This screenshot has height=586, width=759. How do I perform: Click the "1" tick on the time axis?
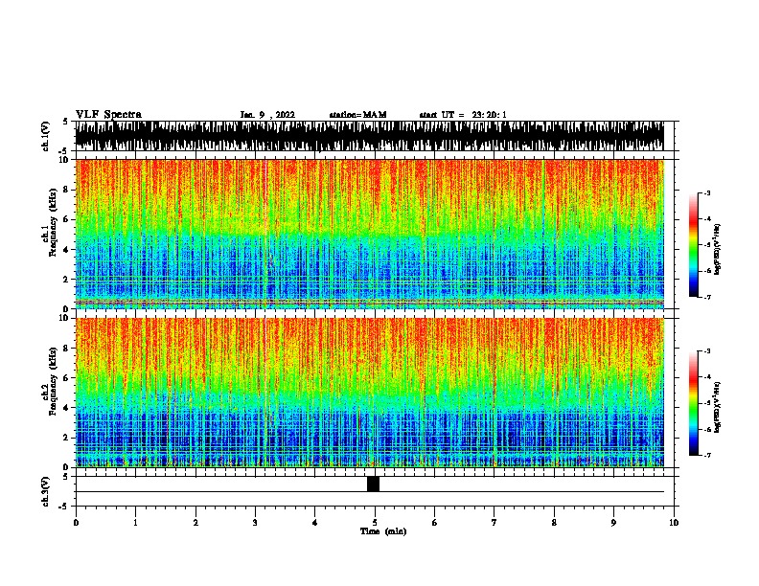(x=135, y=523)
